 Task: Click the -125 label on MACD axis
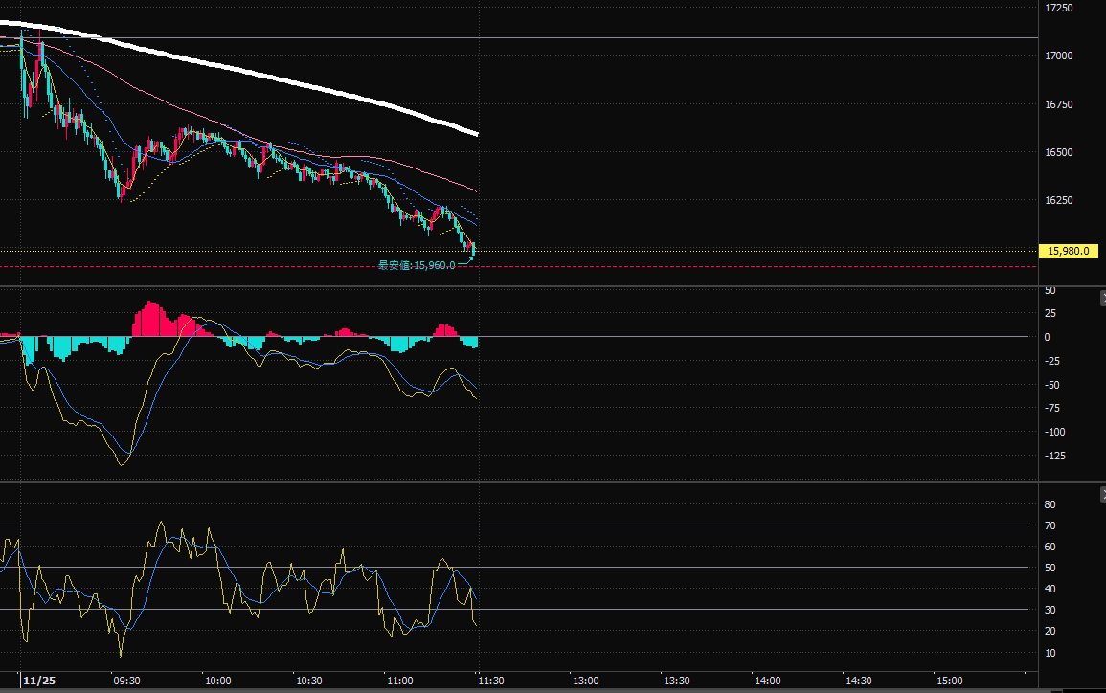point(1056,456)
